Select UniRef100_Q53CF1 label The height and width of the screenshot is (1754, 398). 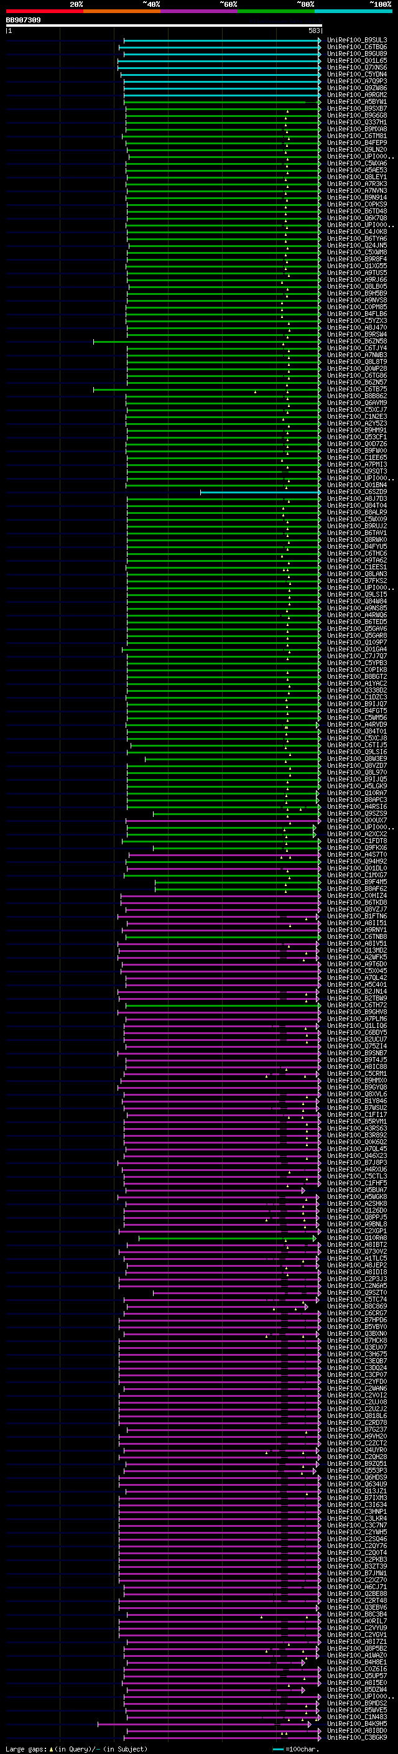(x=357, y=437)
